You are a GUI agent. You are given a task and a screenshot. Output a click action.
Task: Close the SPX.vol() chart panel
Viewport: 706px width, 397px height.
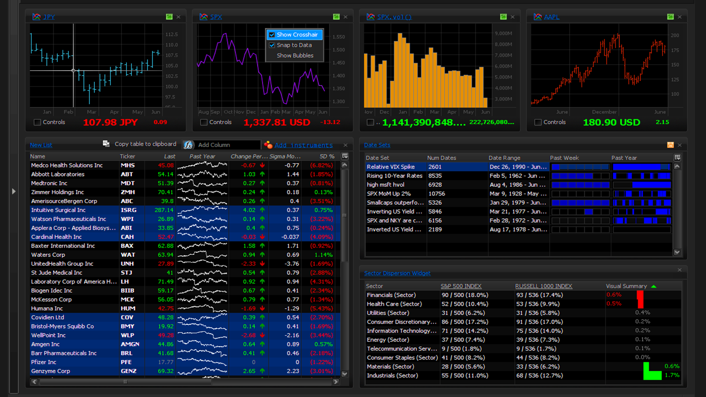tap(513, 17)
